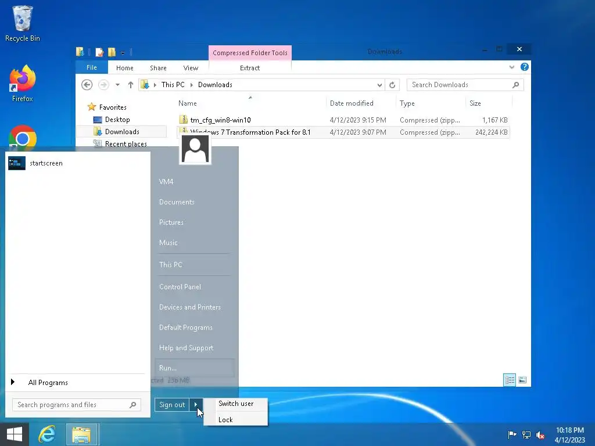This screenshot has height=446, width=595.
Task: Open This PC from Start menu
Action: click(x=171, y=265)
